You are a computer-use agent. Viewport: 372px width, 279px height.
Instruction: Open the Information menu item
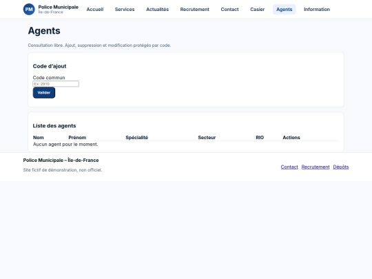point(317,9)
